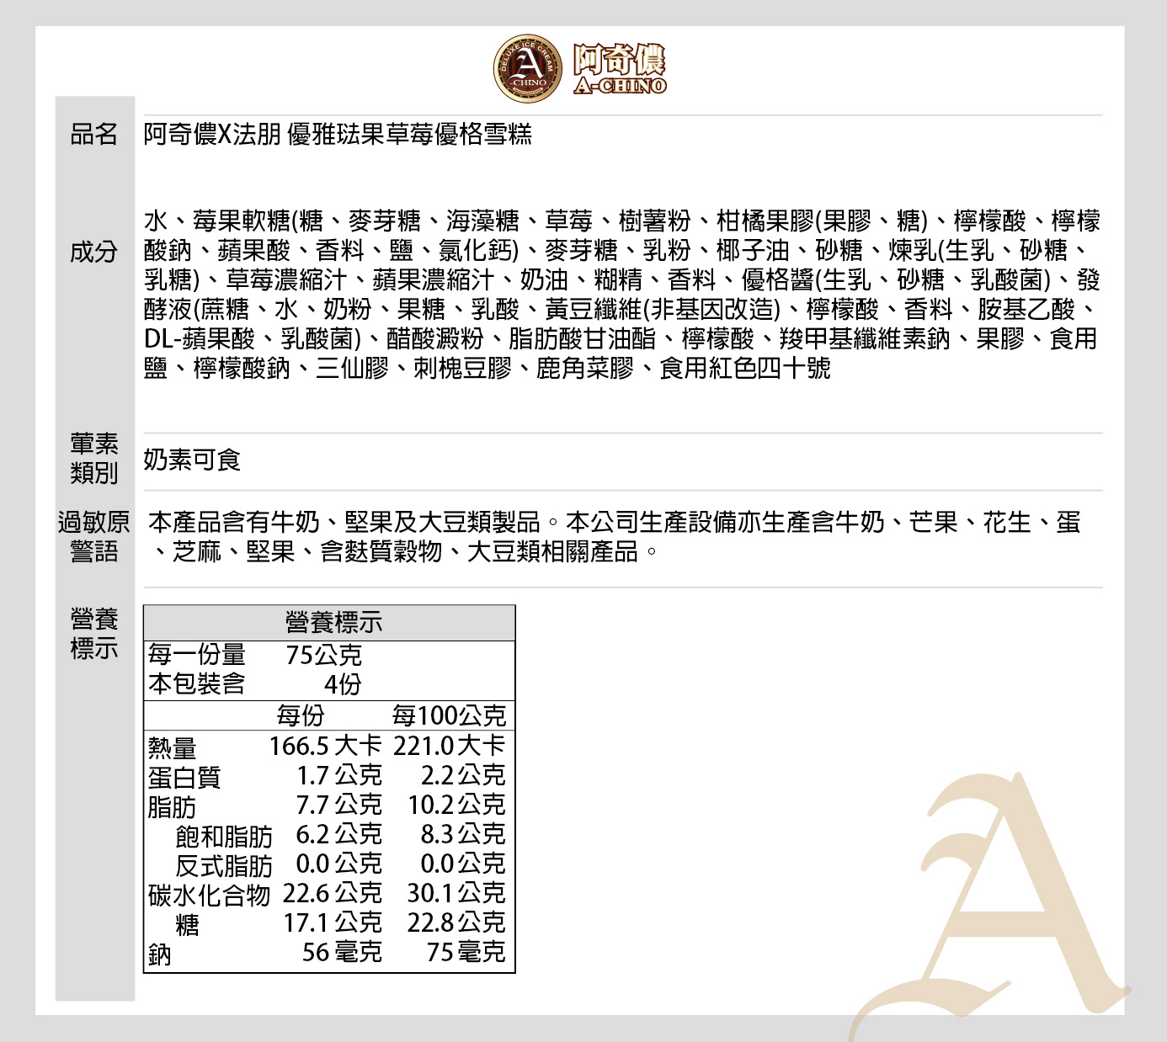Click the 糖 row label in table
The height and width of the screenshot is (1042, 1167).
(187, 924)
